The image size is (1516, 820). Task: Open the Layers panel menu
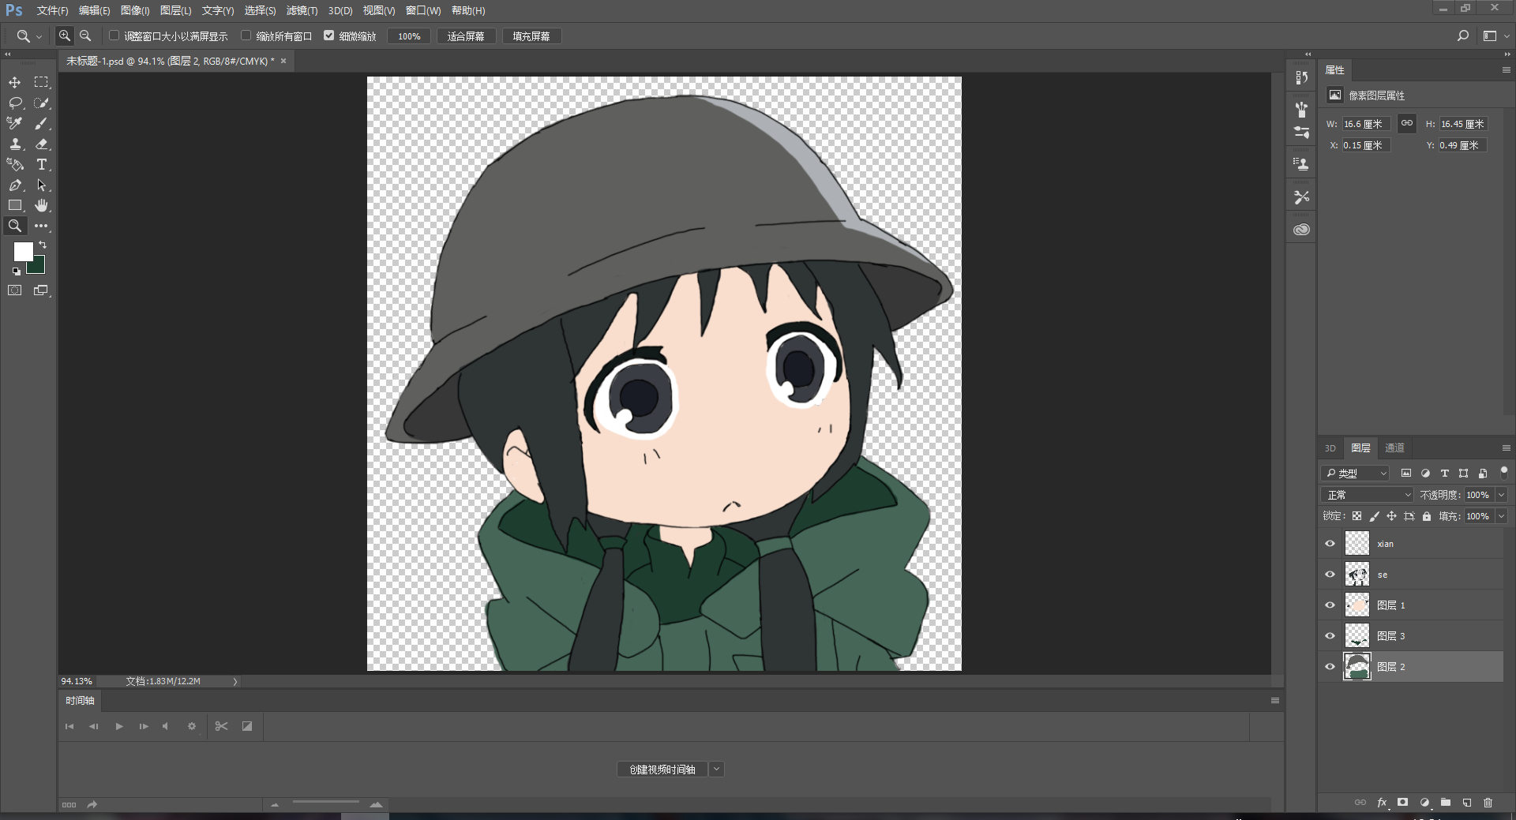coord(1506,447)
